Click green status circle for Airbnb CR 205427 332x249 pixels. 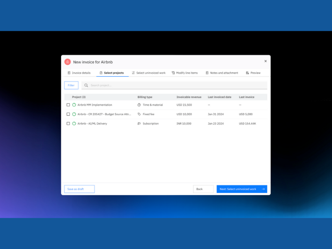pyautogui.click(x=74, y=114)
